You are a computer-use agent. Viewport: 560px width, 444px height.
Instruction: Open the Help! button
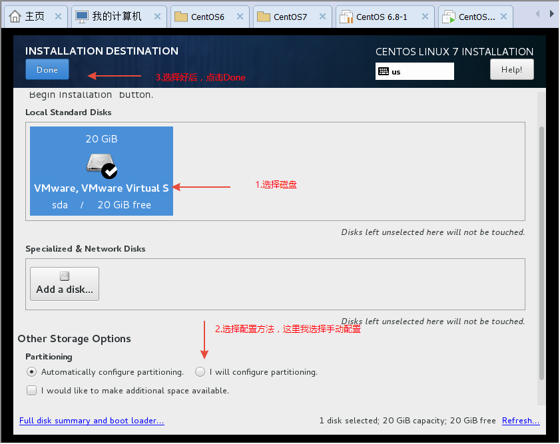pos(511,70)
